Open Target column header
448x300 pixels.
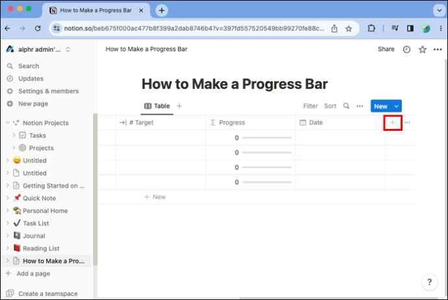pos(160,122)
